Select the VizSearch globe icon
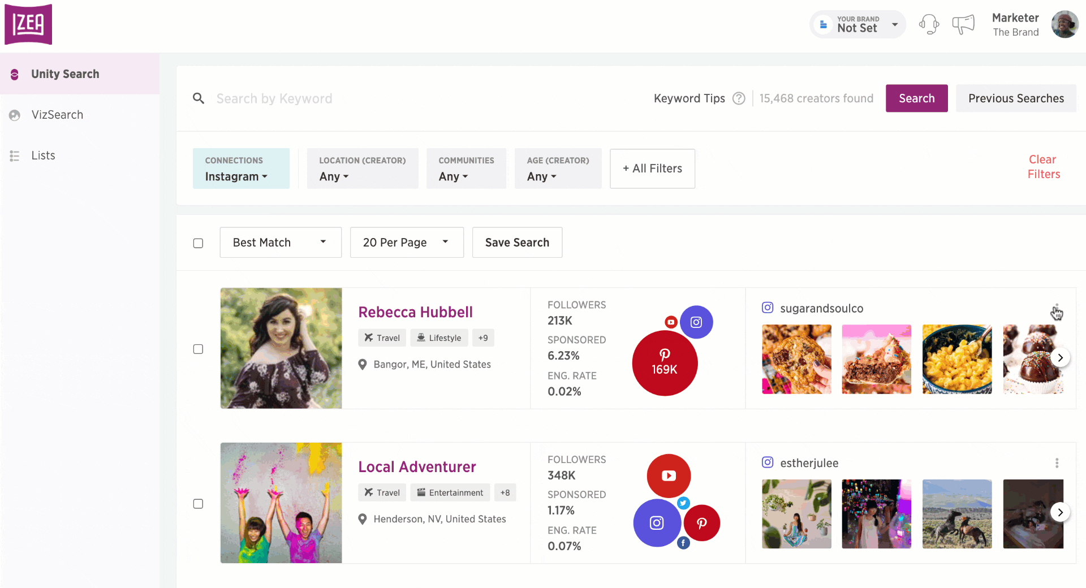The image size is (1086, 588). [14, 115]
